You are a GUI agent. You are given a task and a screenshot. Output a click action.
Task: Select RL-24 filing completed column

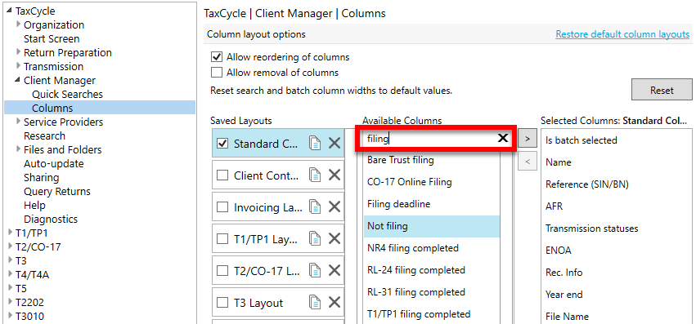[432, 270]
